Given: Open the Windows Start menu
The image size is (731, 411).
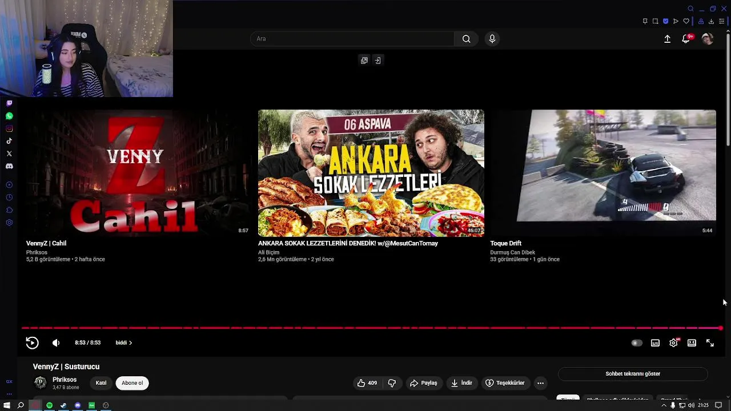Looking at the screenshot, I should [7, 405].
